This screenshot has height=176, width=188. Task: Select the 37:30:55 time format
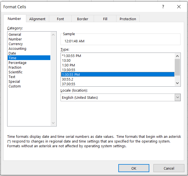(x=69, y=84)
